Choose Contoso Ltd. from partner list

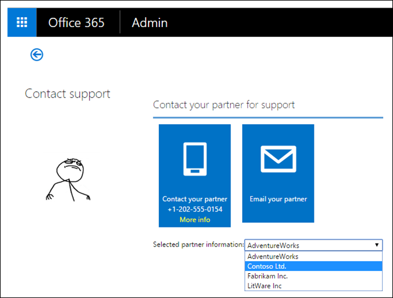point(267,266)
